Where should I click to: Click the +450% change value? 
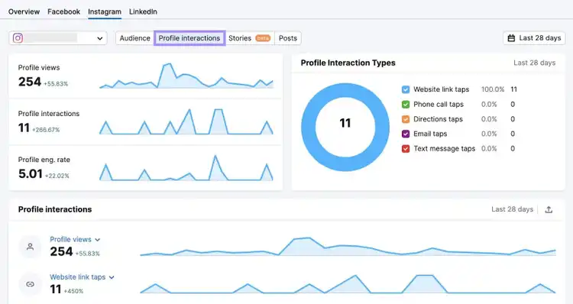73,291
